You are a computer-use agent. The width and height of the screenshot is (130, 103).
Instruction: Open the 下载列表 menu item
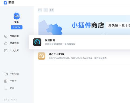click(x=14, y=36)
